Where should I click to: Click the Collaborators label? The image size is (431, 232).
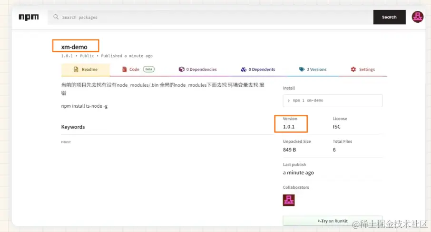[x=296, y=187]
